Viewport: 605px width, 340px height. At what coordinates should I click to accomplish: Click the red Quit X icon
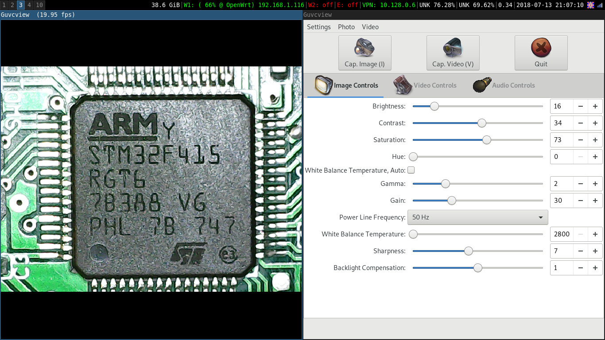[541, 47]
